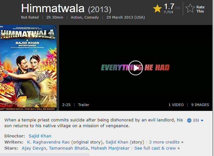Screen dimensions: 214x156
Task: Click Sajid Khan story writer link
Action: click(117, 142)
